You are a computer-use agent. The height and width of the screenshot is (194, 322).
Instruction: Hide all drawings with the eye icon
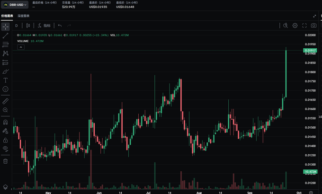click(6, 149)
